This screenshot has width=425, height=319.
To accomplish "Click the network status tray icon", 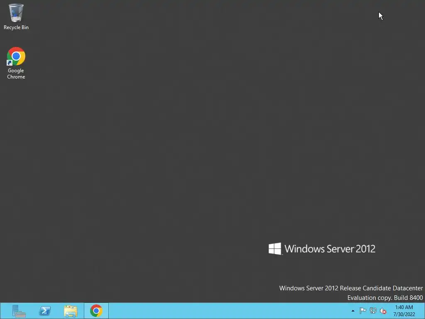I will tap(373, 311).
